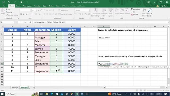This screenshot has height=96, width=170.
Task: Open Format as Table gallery
Action: pyautogui.click(x=104, y=13)
